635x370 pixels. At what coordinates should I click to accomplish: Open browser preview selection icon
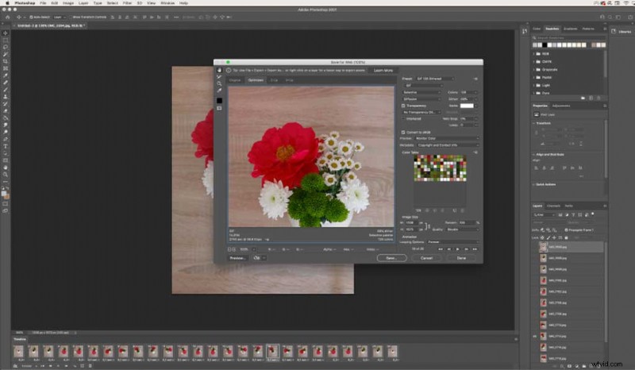coord(259,258)
